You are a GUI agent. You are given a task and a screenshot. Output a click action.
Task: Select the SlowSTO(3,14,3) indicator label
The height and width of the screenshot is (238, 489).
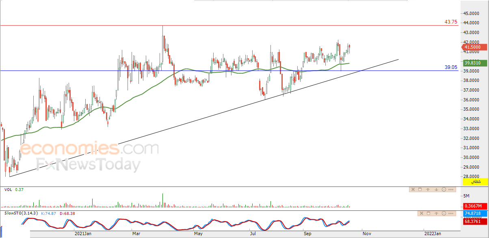(x=22, y=213)
